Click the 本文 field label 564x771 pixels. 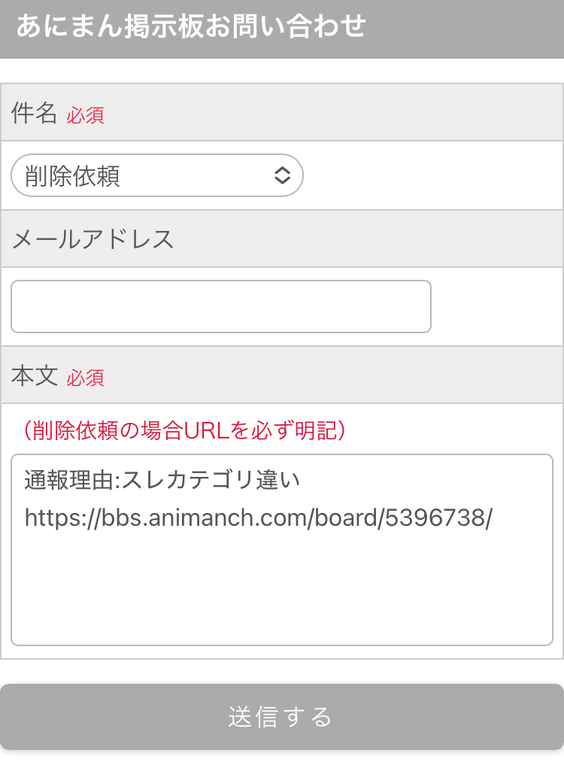(34, 376)
